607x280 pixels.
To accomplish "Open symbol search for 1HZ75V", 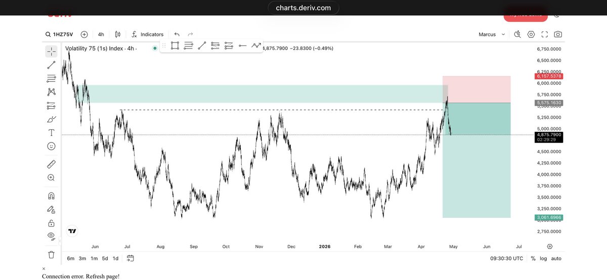I will [59, 34].
